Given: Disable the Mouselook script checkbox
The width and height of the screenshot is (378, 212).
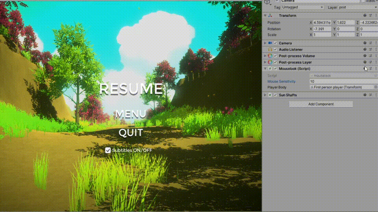Looking at the screenshot, I should 275,68.
